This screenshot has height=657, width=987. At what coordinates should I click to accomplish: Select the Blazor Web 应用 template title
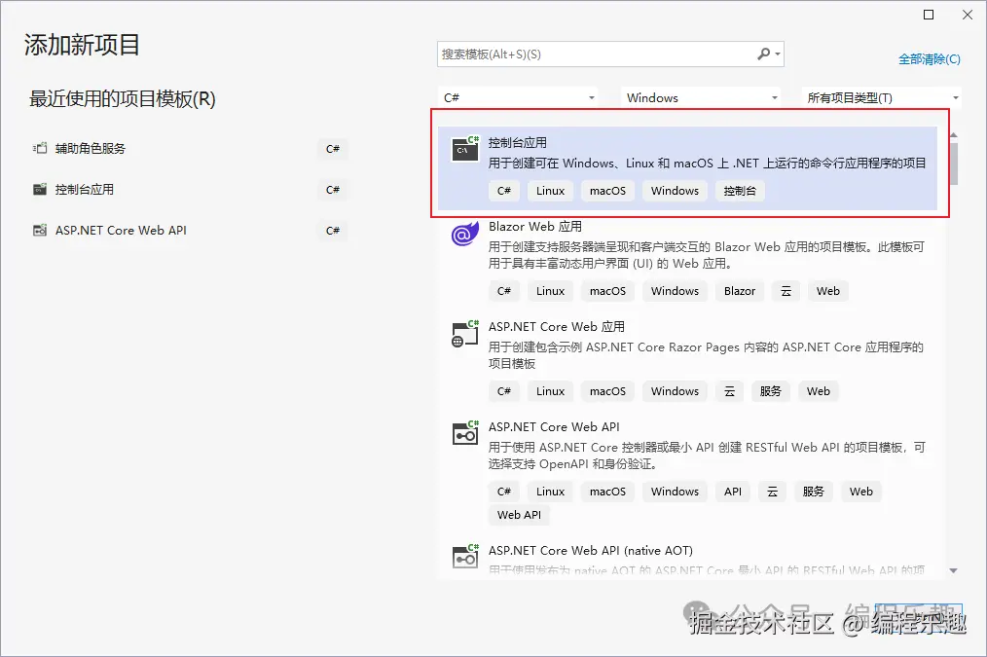pyautogui.click(x=535, y=227)
